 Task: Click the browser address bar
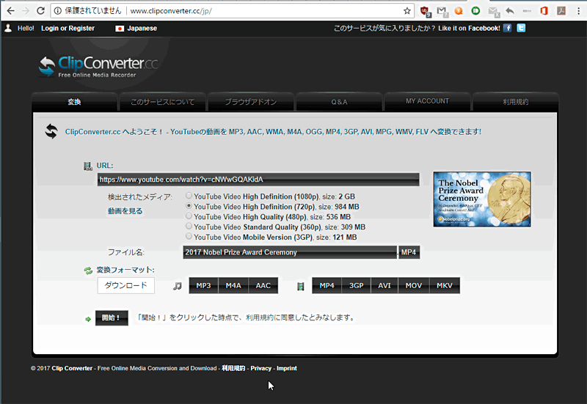coord(232,11)
